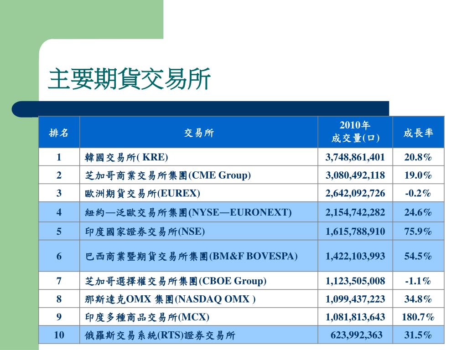Select the growth rate 75.9%
This screenshot has width=467, height=350.
[418, 231]
